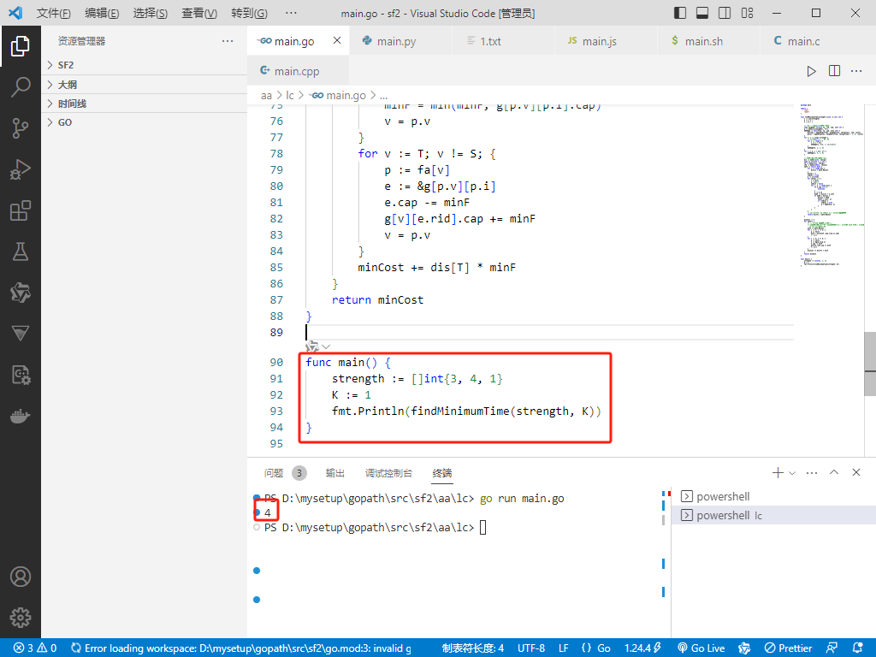Image resolution: width=876 pixels, height=657 pixels.
Task: Close the terminal panel
Action: tap(856, 472)
